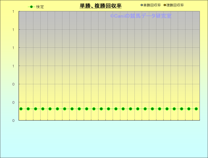Click the orange 複勝回収率 legend square

click(165, 5)
